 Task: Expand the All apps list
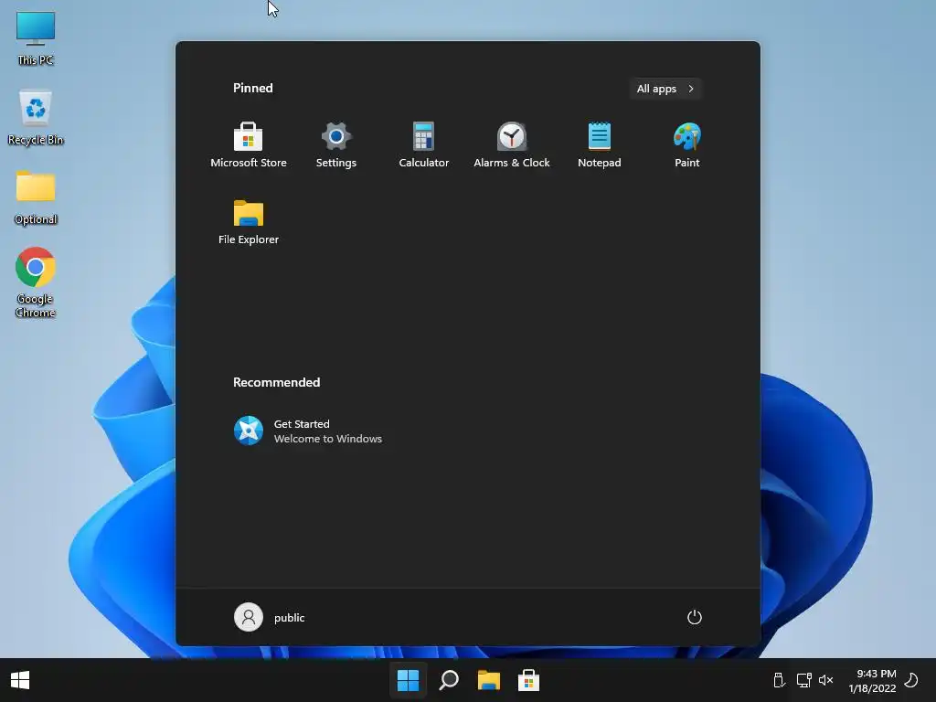[x=665, y=89]
